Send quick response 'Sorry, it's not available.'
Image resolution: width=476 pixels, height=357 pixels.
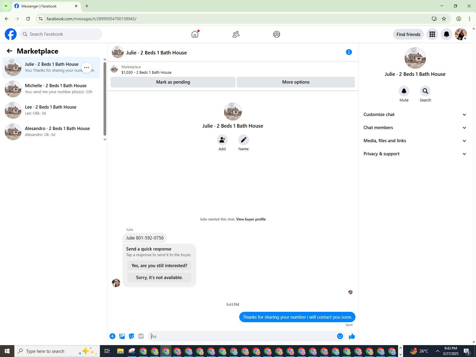(159, 278)
